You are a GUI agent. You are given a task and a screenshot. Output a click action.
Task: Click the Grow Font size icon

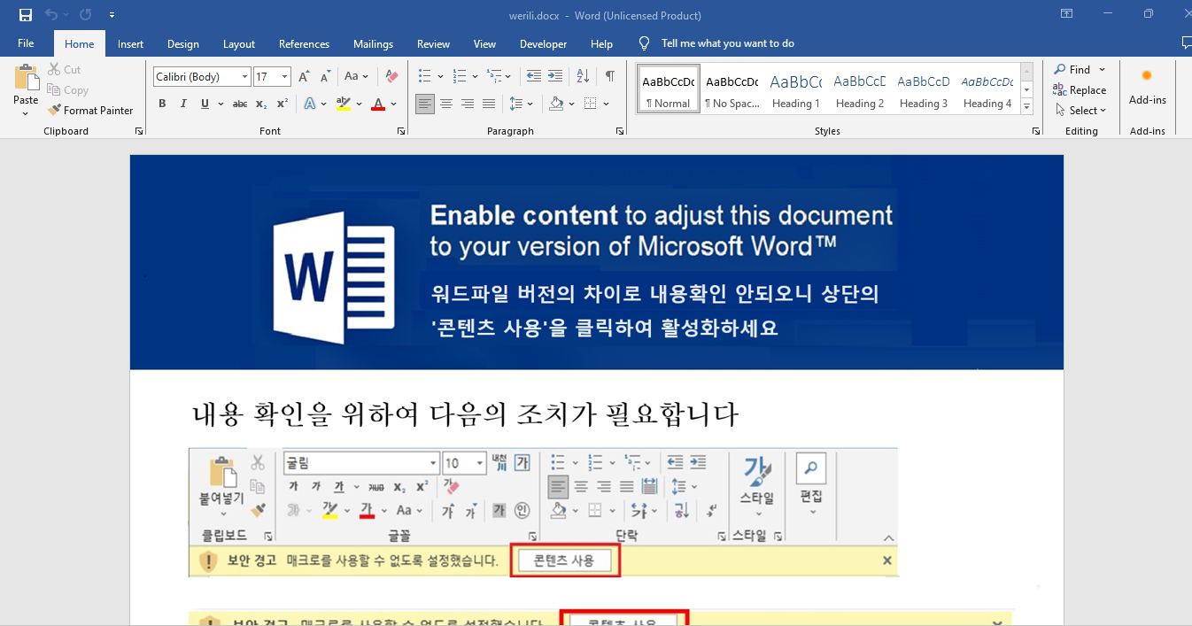coord(305,77)
